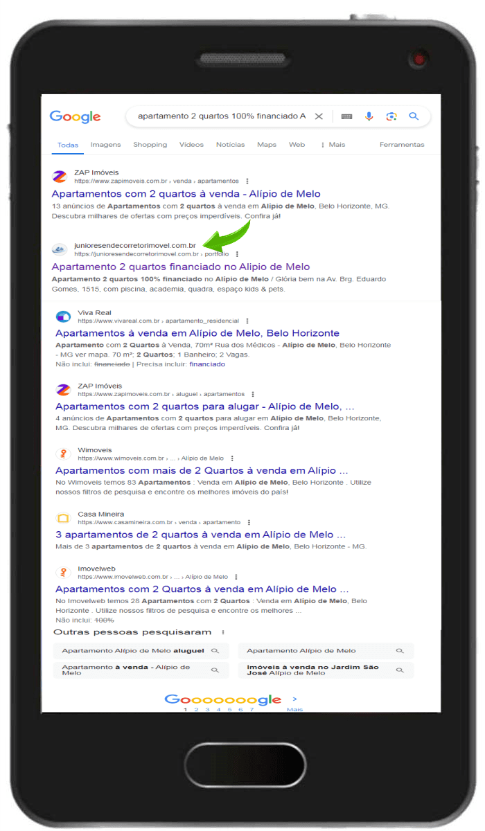
Task: Open three-dot options for Casa Mineira result
Action: coord(249,522)
